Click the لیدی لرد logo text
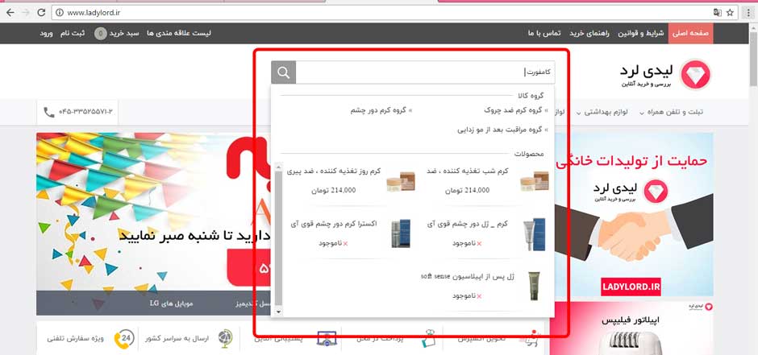Viewport: 758px width, 355px height. point(647,70)
